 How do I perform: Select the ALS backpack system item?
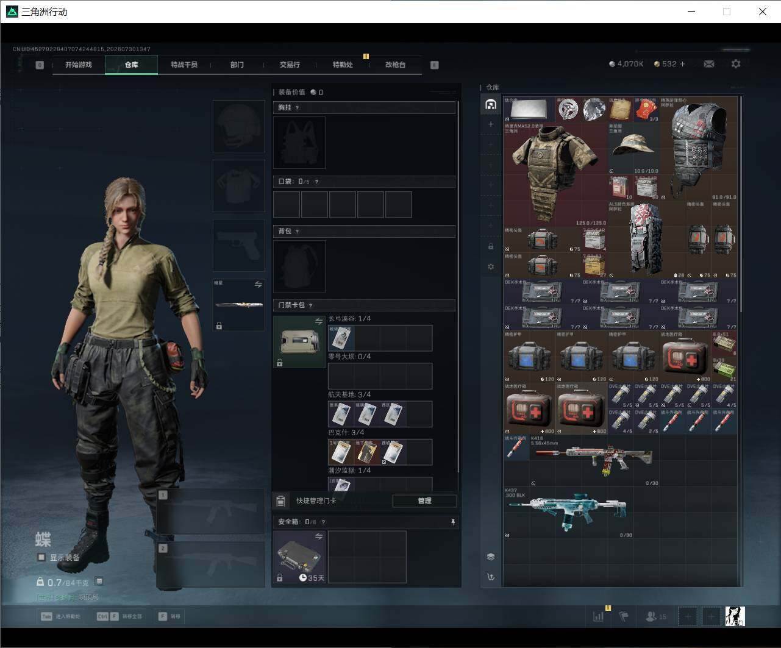(x=647, y=240)
